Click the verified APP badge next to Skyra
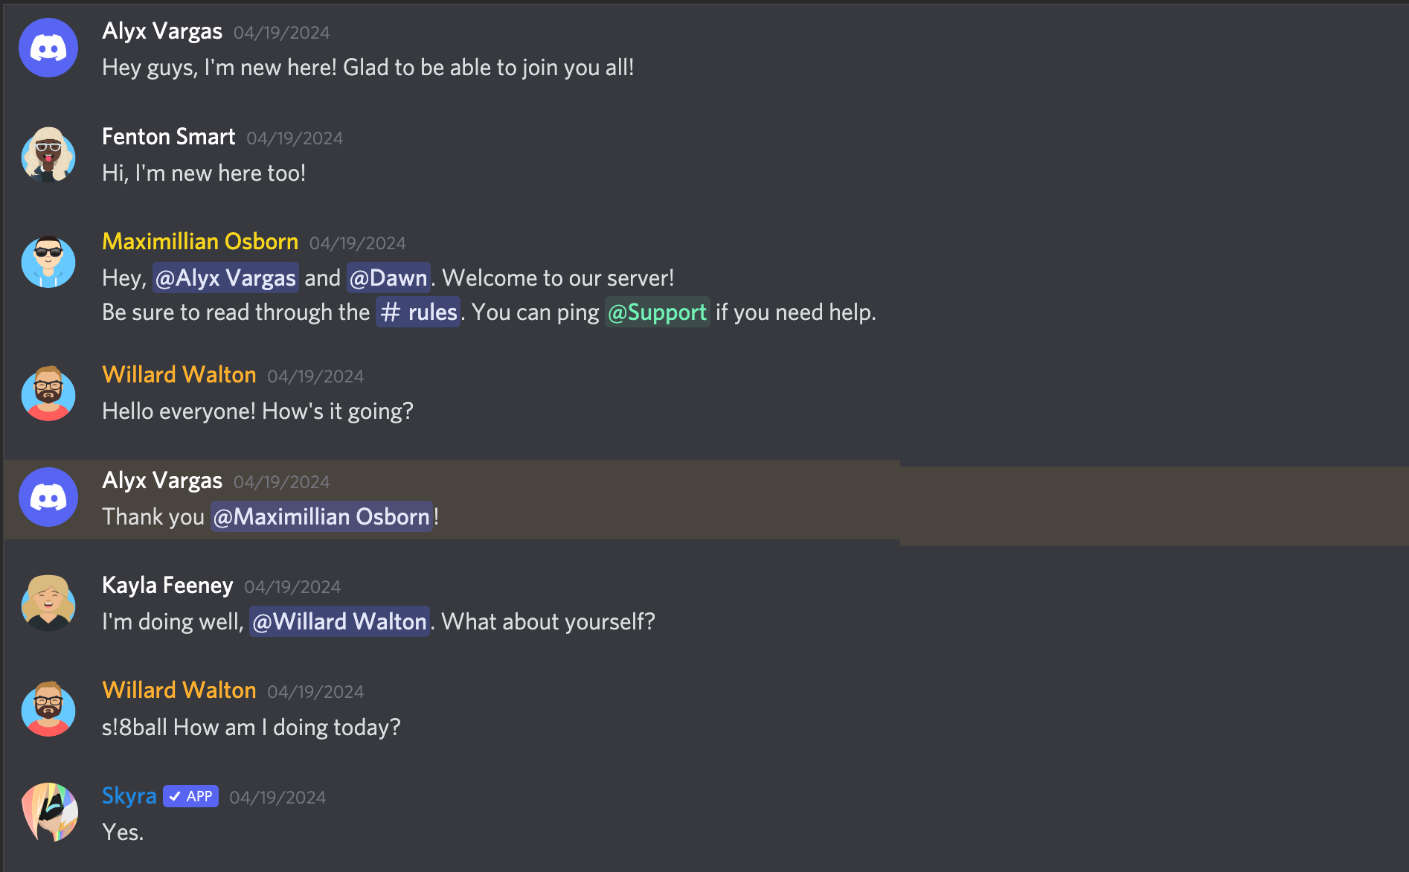The image size is (1409, 872). [x=190, y=796]
